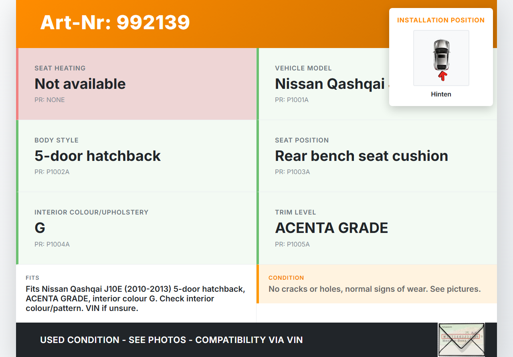Click the "INTERIOR COLOUR/UPHOLSTERY" label

click(91, 212)
